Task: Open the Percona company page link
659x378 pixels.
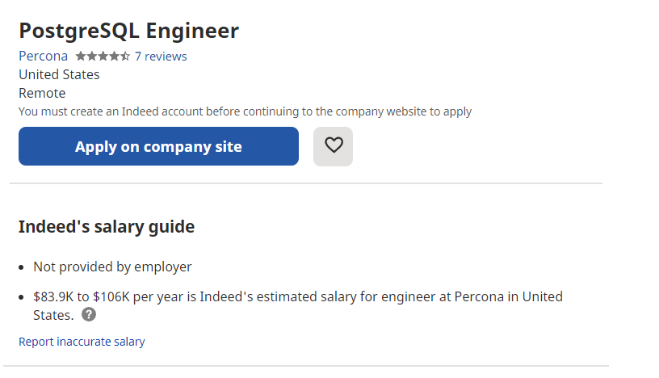Action: (44, 56)
